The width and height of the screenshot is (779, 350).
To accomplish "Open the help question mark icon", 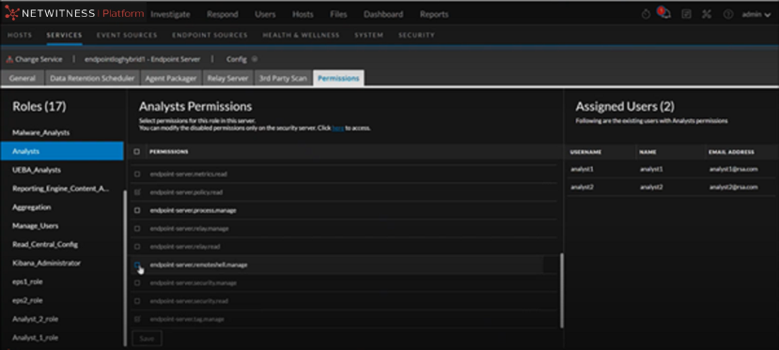I will [728, 14].
